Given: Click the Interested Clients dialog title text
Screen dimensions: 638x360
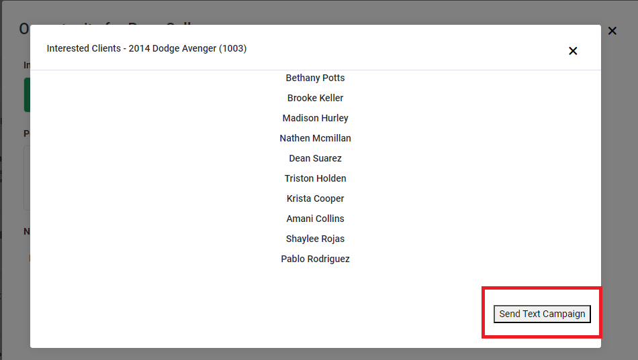Looking at the screenshot, I should (x=146, y=48).
